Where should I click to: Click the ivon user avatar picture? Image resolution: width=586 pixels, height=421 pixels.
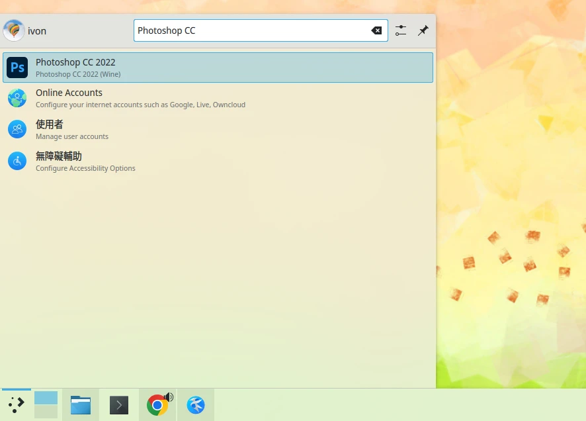coord(13,30)
